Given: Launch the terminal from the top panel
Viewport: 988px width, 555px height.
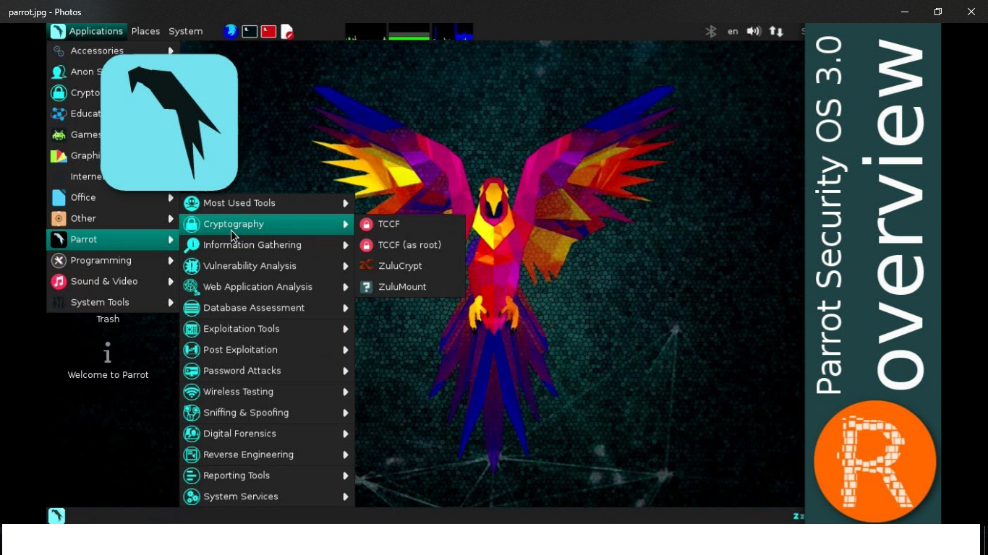Looking at the screenshot, I should [250, 31].
